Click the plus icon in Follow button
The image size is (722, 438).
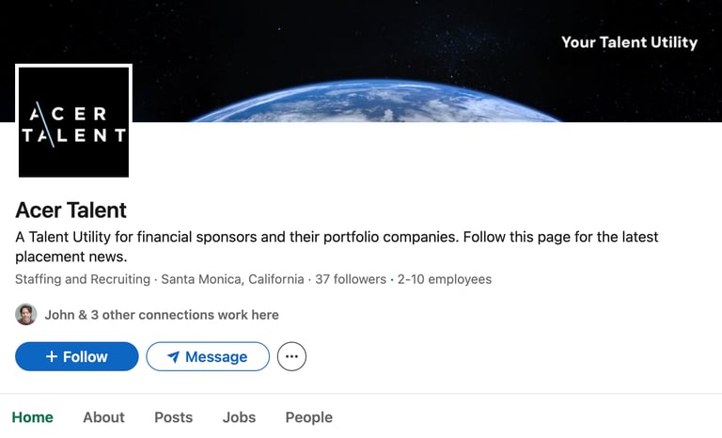(x=52, y=356)
